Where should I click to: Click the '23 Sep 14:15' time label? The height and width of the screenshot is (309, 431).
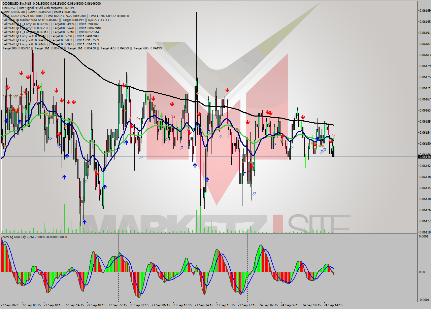click(x=204, y=305)
